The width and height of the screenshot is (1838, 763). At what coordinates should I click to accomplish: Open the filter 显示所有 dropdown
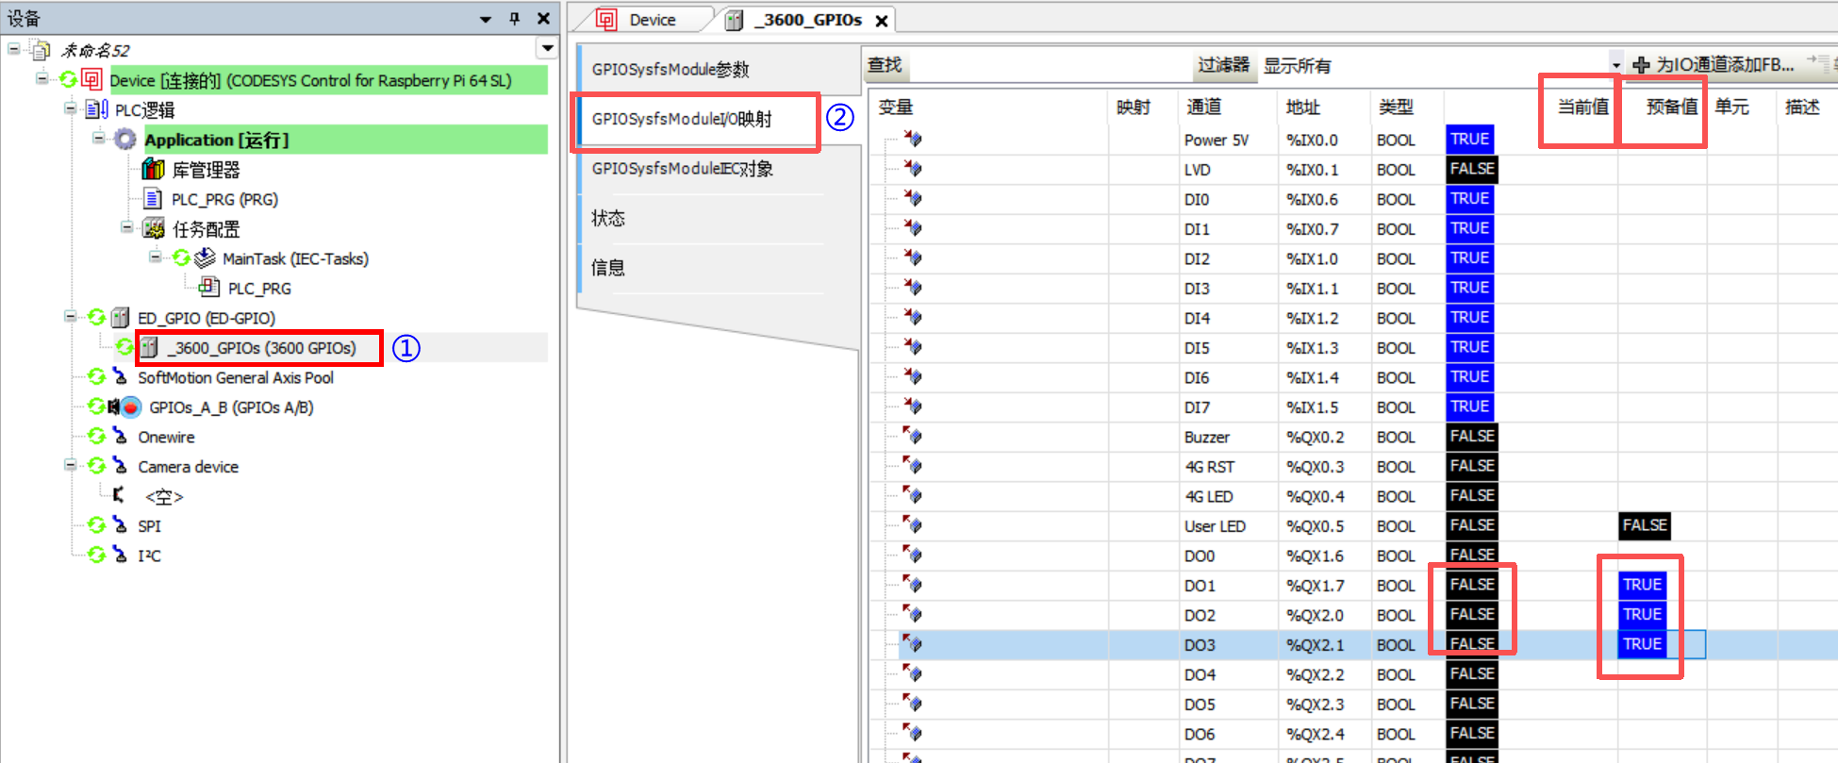pos(1614,65)
